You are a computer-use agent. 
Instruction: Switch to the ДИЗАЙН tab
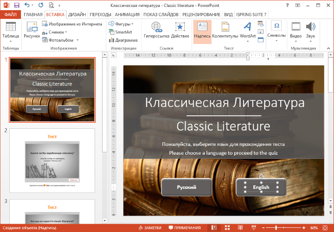click(77, 14)
